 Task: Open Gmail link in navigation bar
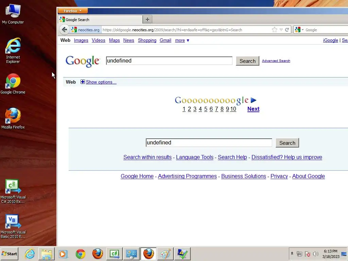[166, 40]
